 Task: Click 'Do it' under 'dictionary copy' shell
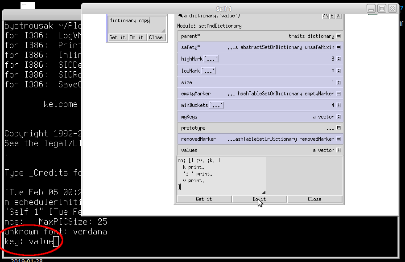click(x=136, y=37)
